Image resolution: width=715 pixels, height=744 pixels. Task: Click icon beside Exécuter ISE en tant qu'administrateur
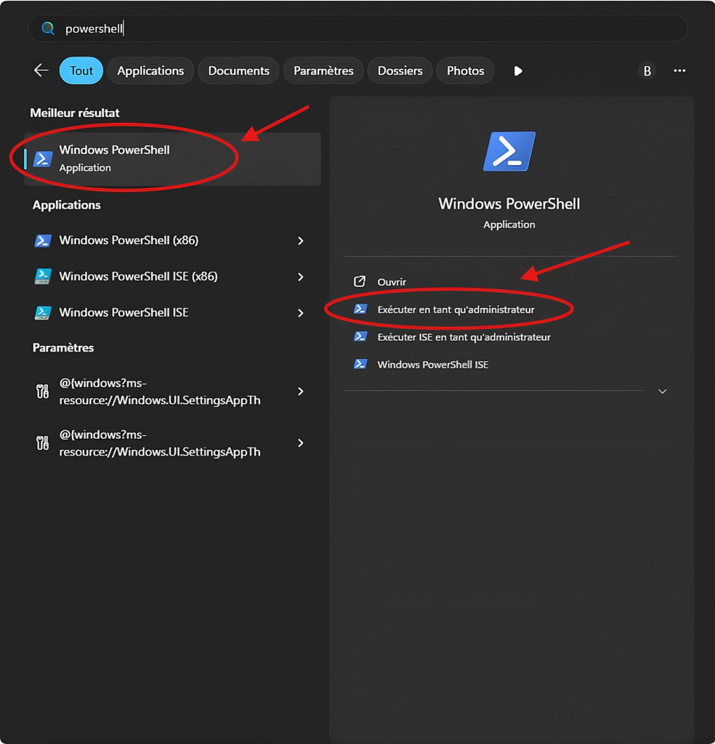pos(360,337)
